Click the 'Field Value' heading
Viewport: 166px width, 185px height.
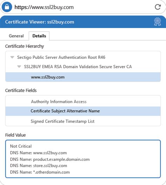(x=15, y=135)
